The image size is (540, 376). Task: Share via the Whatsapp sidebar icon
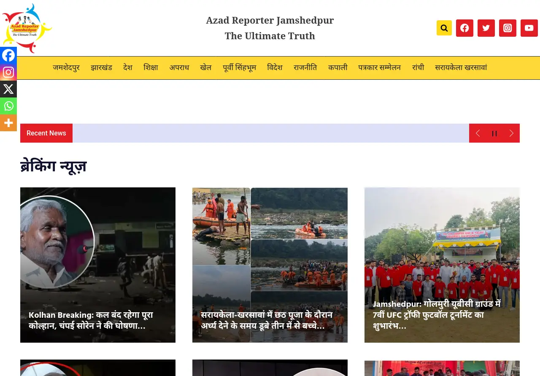[8, 106]
